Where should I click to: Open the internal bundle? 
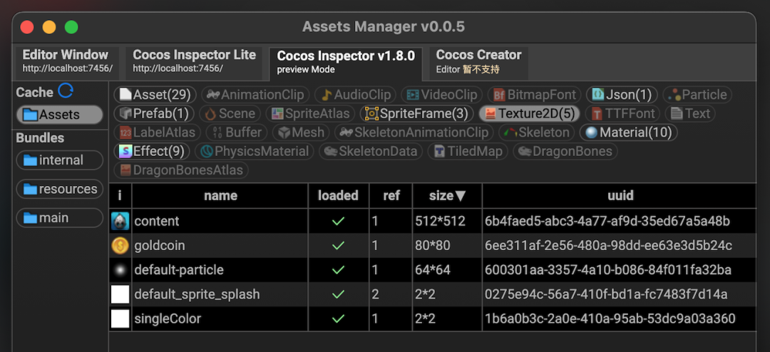[59, 160]
